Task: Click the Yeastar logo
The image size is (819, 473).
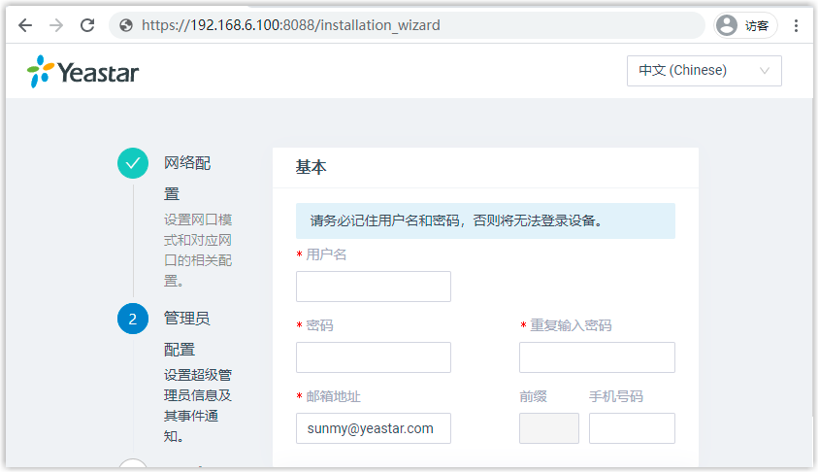Action: click(83, 71)
